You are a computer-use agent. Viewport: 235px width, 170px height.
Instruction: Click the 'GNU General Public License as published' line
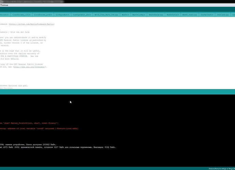coord(23,40)
